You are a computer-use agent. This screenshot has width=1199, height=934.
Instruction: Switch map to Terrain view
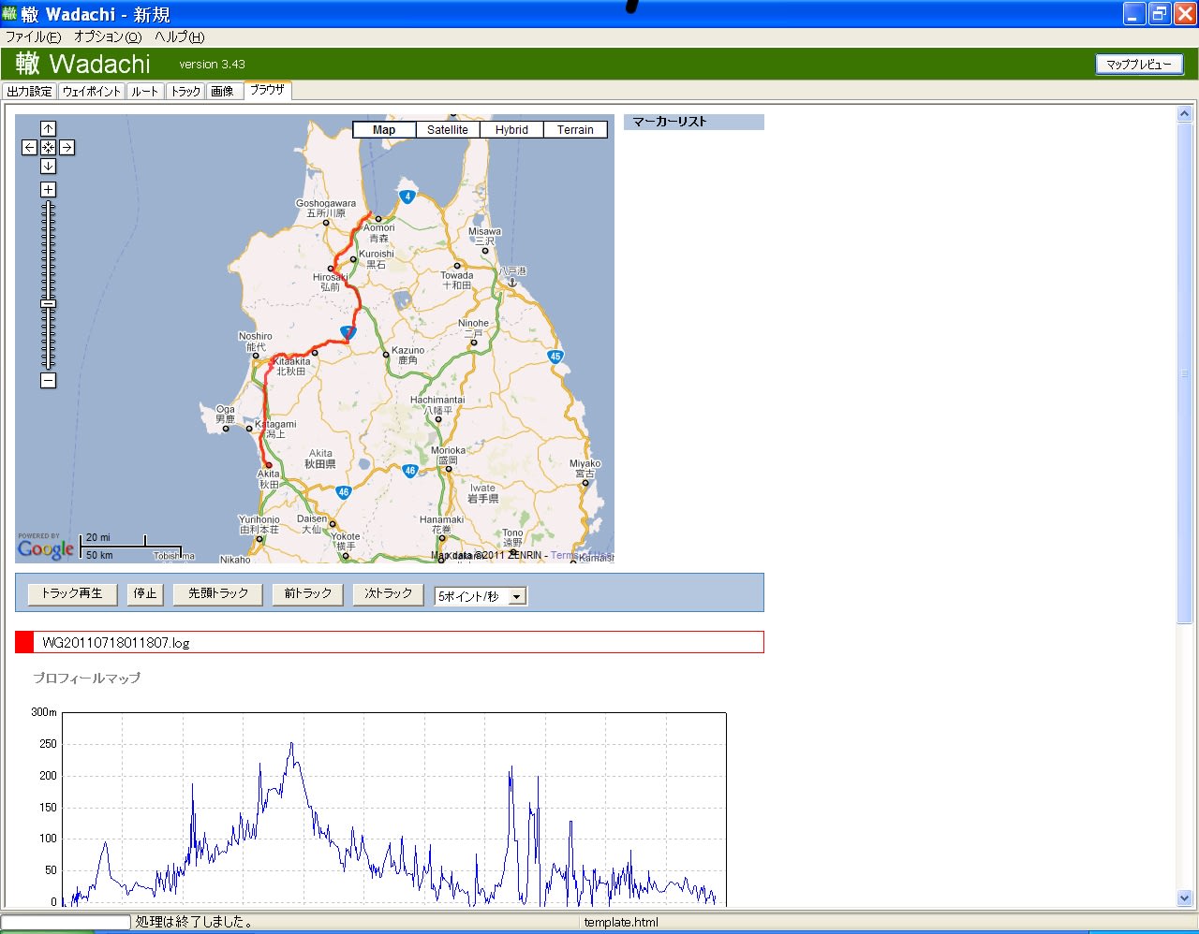575,130
